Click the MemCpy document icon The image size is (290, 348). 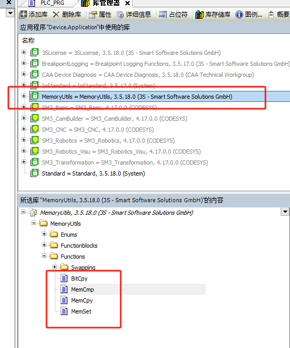64,300
